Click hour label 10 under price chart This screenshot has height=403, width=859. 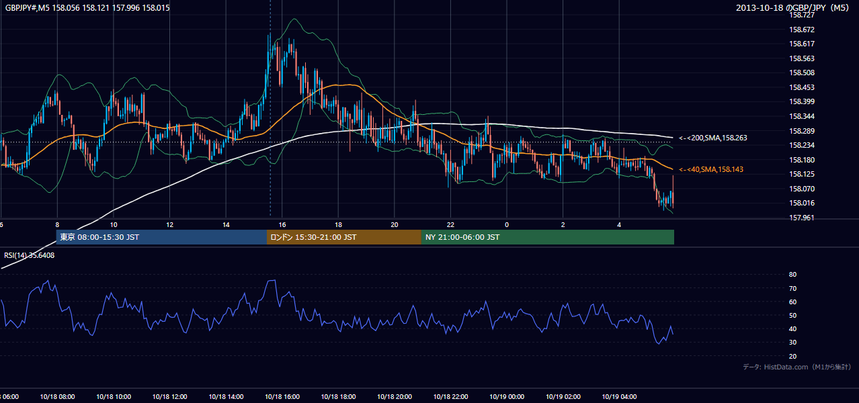[114, 224]
